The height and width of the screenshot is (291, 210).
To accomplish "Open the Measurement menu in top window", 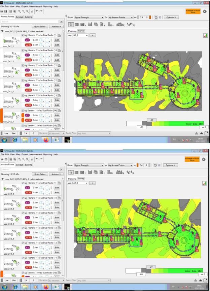I will pyautogui.click(x=36, y=6).
